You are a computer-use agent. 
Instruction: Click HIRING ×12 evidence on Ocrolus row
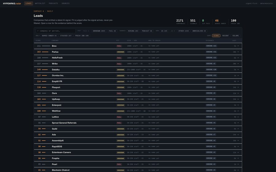pyautogui.click(x=211, y=75)
